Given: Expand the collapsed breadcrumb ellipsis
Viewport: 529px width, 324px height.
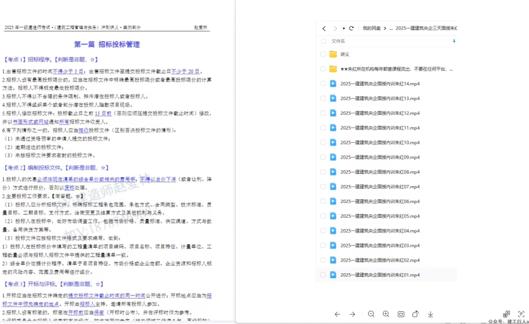Looking at the screenshot, I should (x=391, y=29).
